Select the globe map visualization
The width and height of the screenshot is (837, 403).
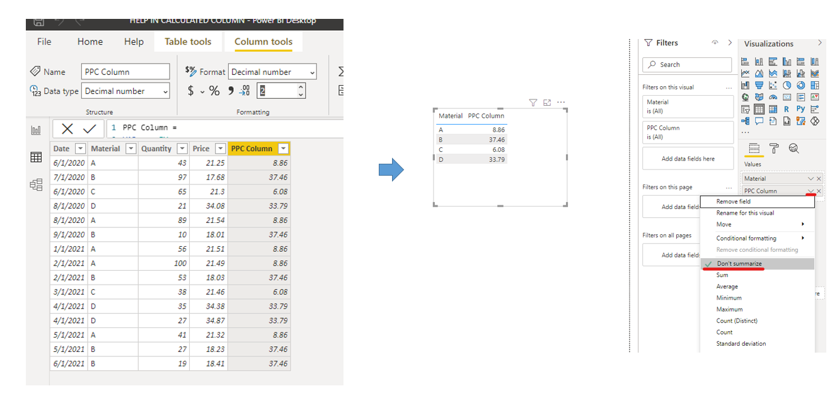coord(745,97)
